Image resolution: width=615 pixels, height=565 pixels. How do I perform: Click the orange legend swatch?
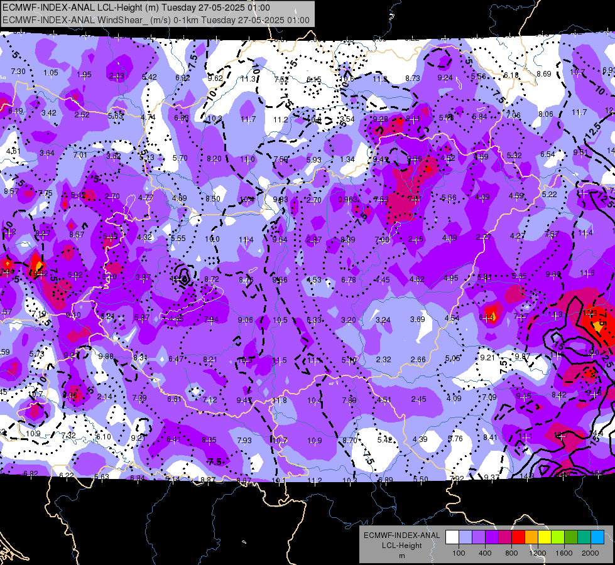click(531, 537)
